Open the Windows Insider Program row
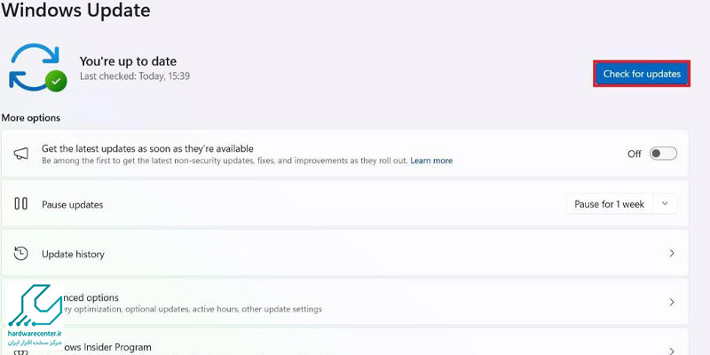The height and width of the screenshot is (355, 710). click(x=344, y=342)
